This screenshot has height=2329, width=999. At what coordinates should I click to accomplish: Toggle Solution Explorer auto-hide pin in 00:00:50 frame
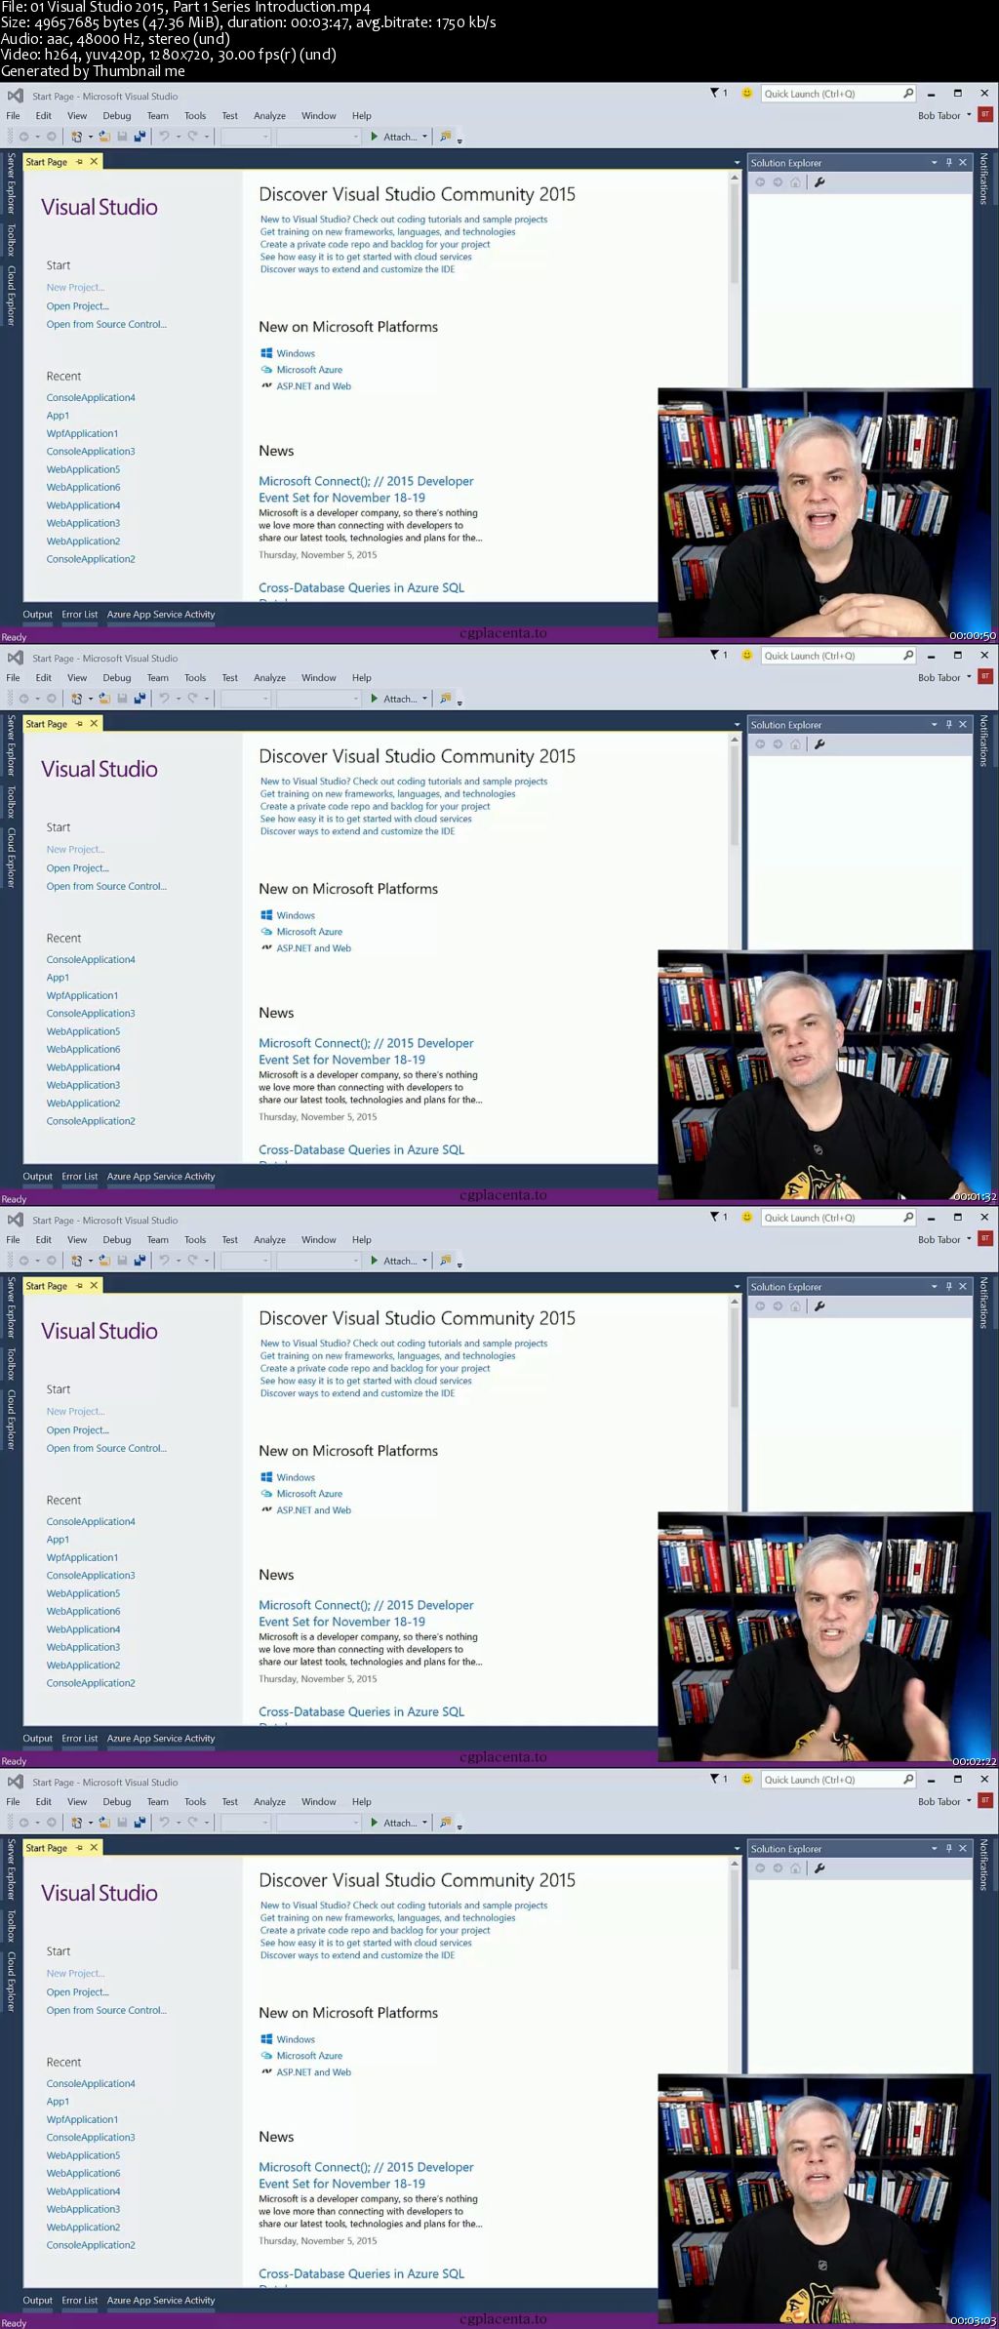(x=948, y=163)
